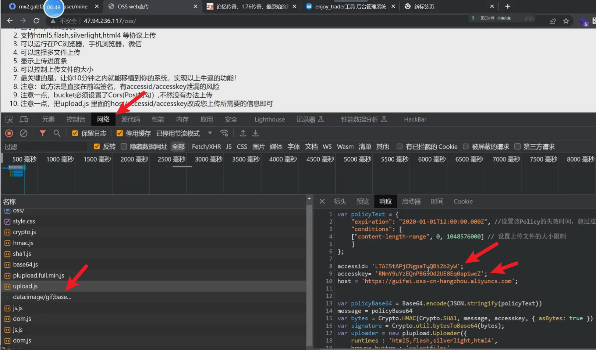The width and height of the screenshot is (596, 350).
Task: Enable the 隐藏数据网址 checkbox
Action: (x=124, y=147)
